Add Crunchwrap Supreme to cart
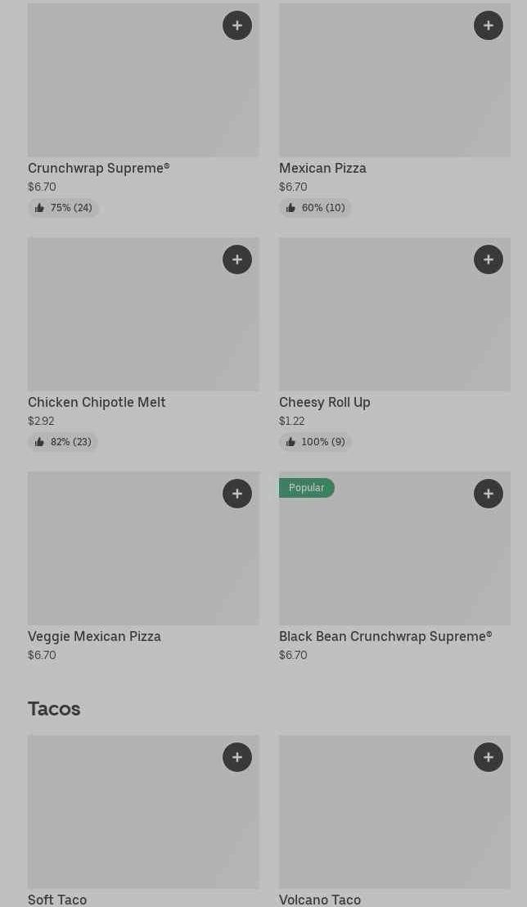This screenshot has height=907, width=527. point(237,25)
